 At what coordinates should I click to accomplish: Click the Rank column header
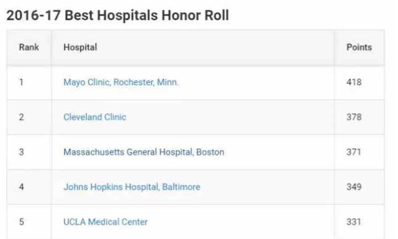(29, 47)
